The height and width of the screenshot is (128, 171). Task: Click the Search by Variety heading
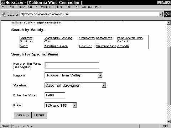(x=28, y=30)
